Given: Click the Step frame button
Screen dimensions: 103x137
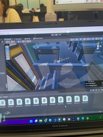Looking at the screenshot, I should [60, 35].
